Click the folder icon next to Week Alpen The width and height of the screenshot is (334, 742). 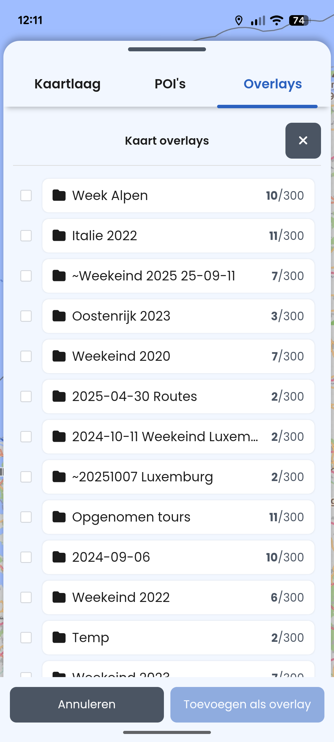click(59, 195)
